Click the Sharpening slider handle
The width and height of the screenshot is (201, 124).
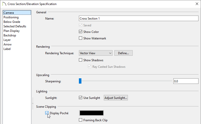point(80,81)
